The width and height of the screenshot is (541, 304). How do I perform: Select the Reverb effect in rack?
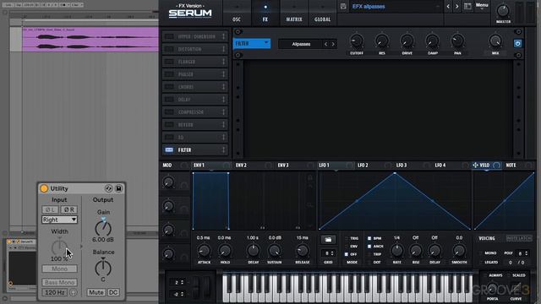(195, 125)
